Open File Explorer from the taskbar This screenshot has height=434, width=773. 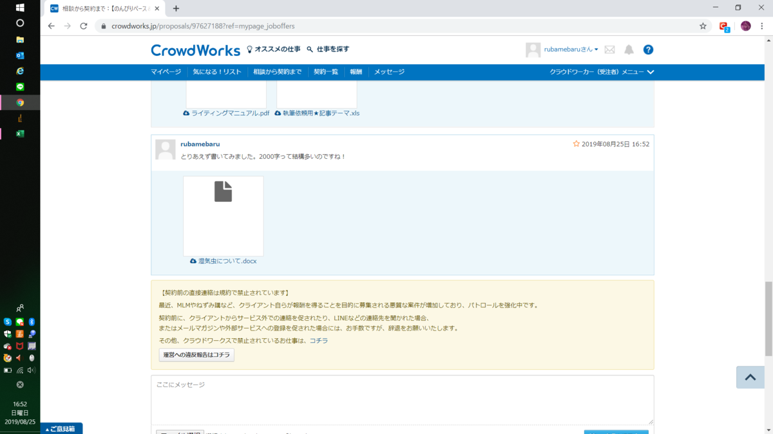tap(20, 39)
